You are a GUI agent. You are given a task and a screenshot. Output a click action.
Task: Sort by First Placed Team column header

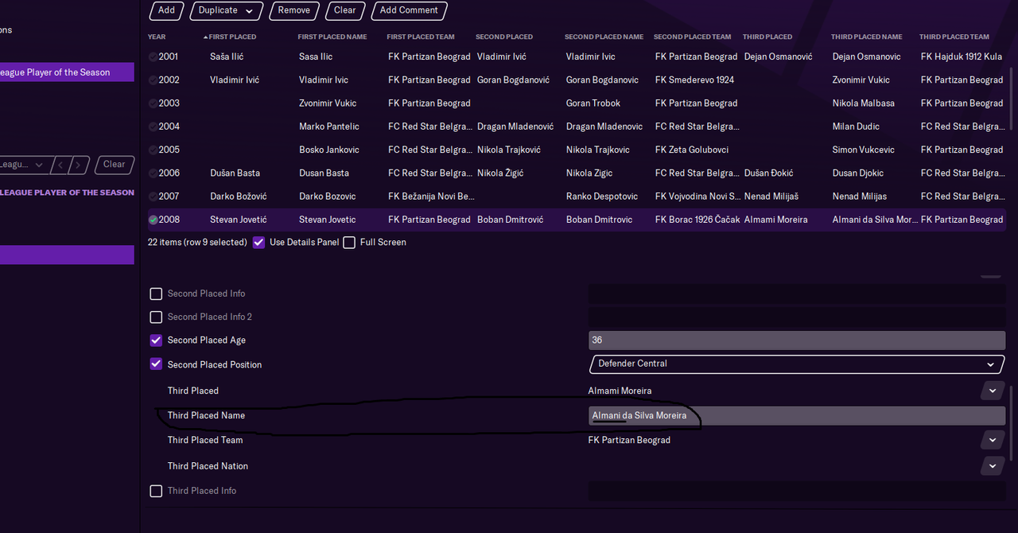(421, 37)
